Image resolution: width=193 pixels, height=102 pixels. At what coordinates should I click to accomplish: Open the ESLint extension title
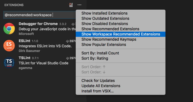25,41
